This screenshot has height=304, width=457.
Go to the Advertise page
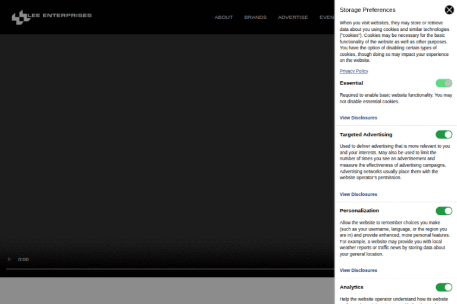point(293,17)
